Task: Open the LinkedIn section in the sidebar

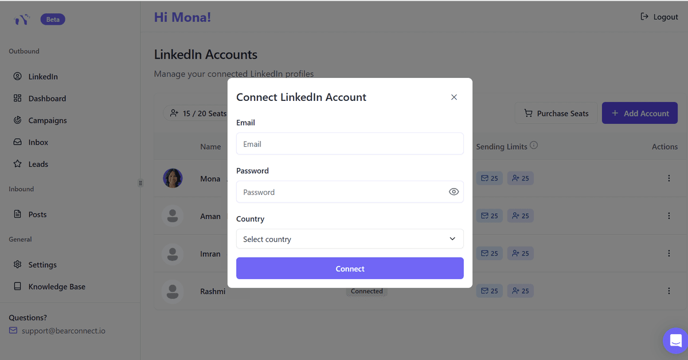Action: [x=43, y=76]
